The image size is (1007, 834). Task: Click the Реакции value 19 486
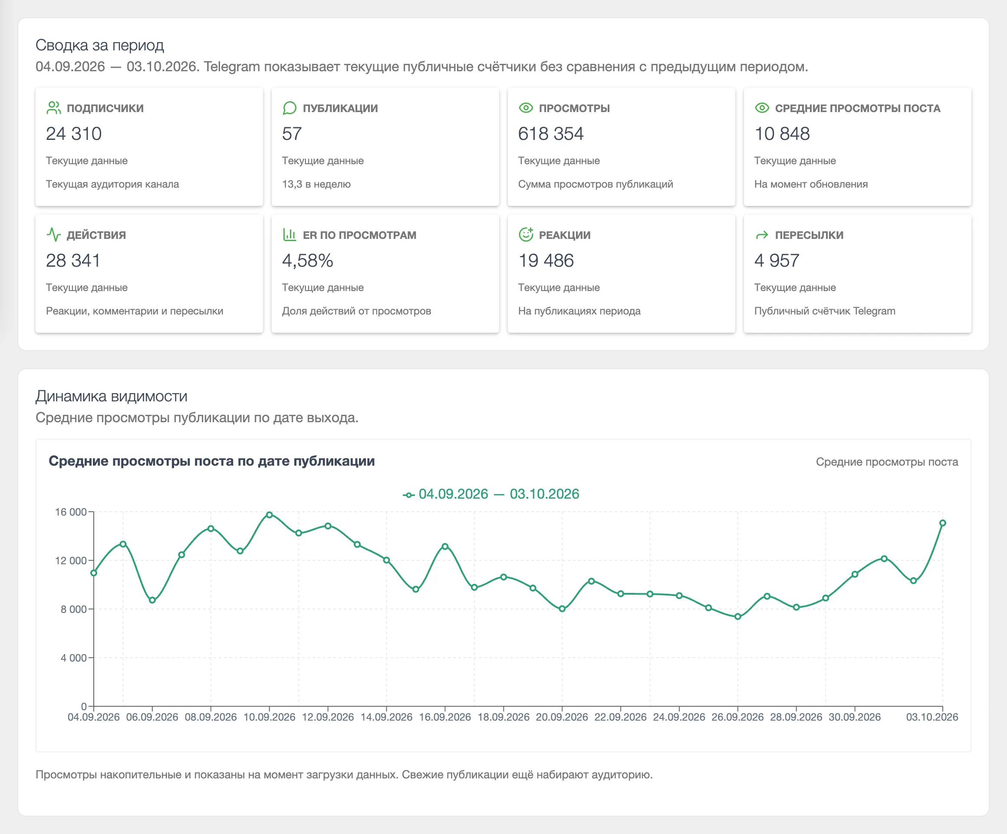point(546,261)
